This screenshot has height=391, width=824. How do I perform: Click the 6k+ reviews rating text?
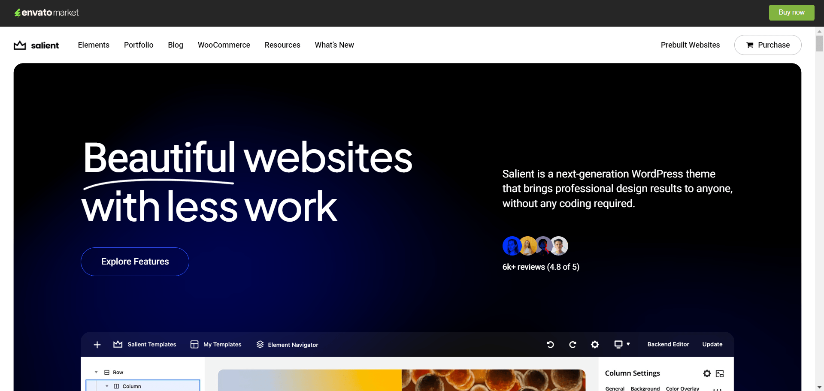point(541,267)
